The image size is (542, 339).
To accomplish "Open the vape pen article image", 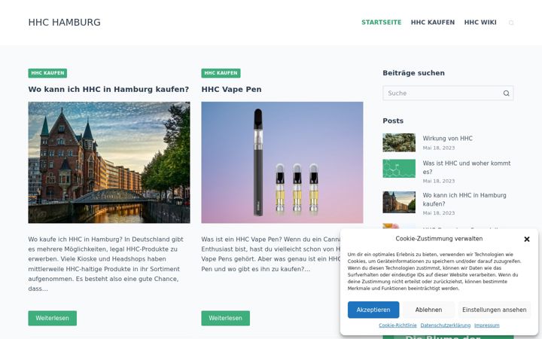I will click(x=282, y=162).
